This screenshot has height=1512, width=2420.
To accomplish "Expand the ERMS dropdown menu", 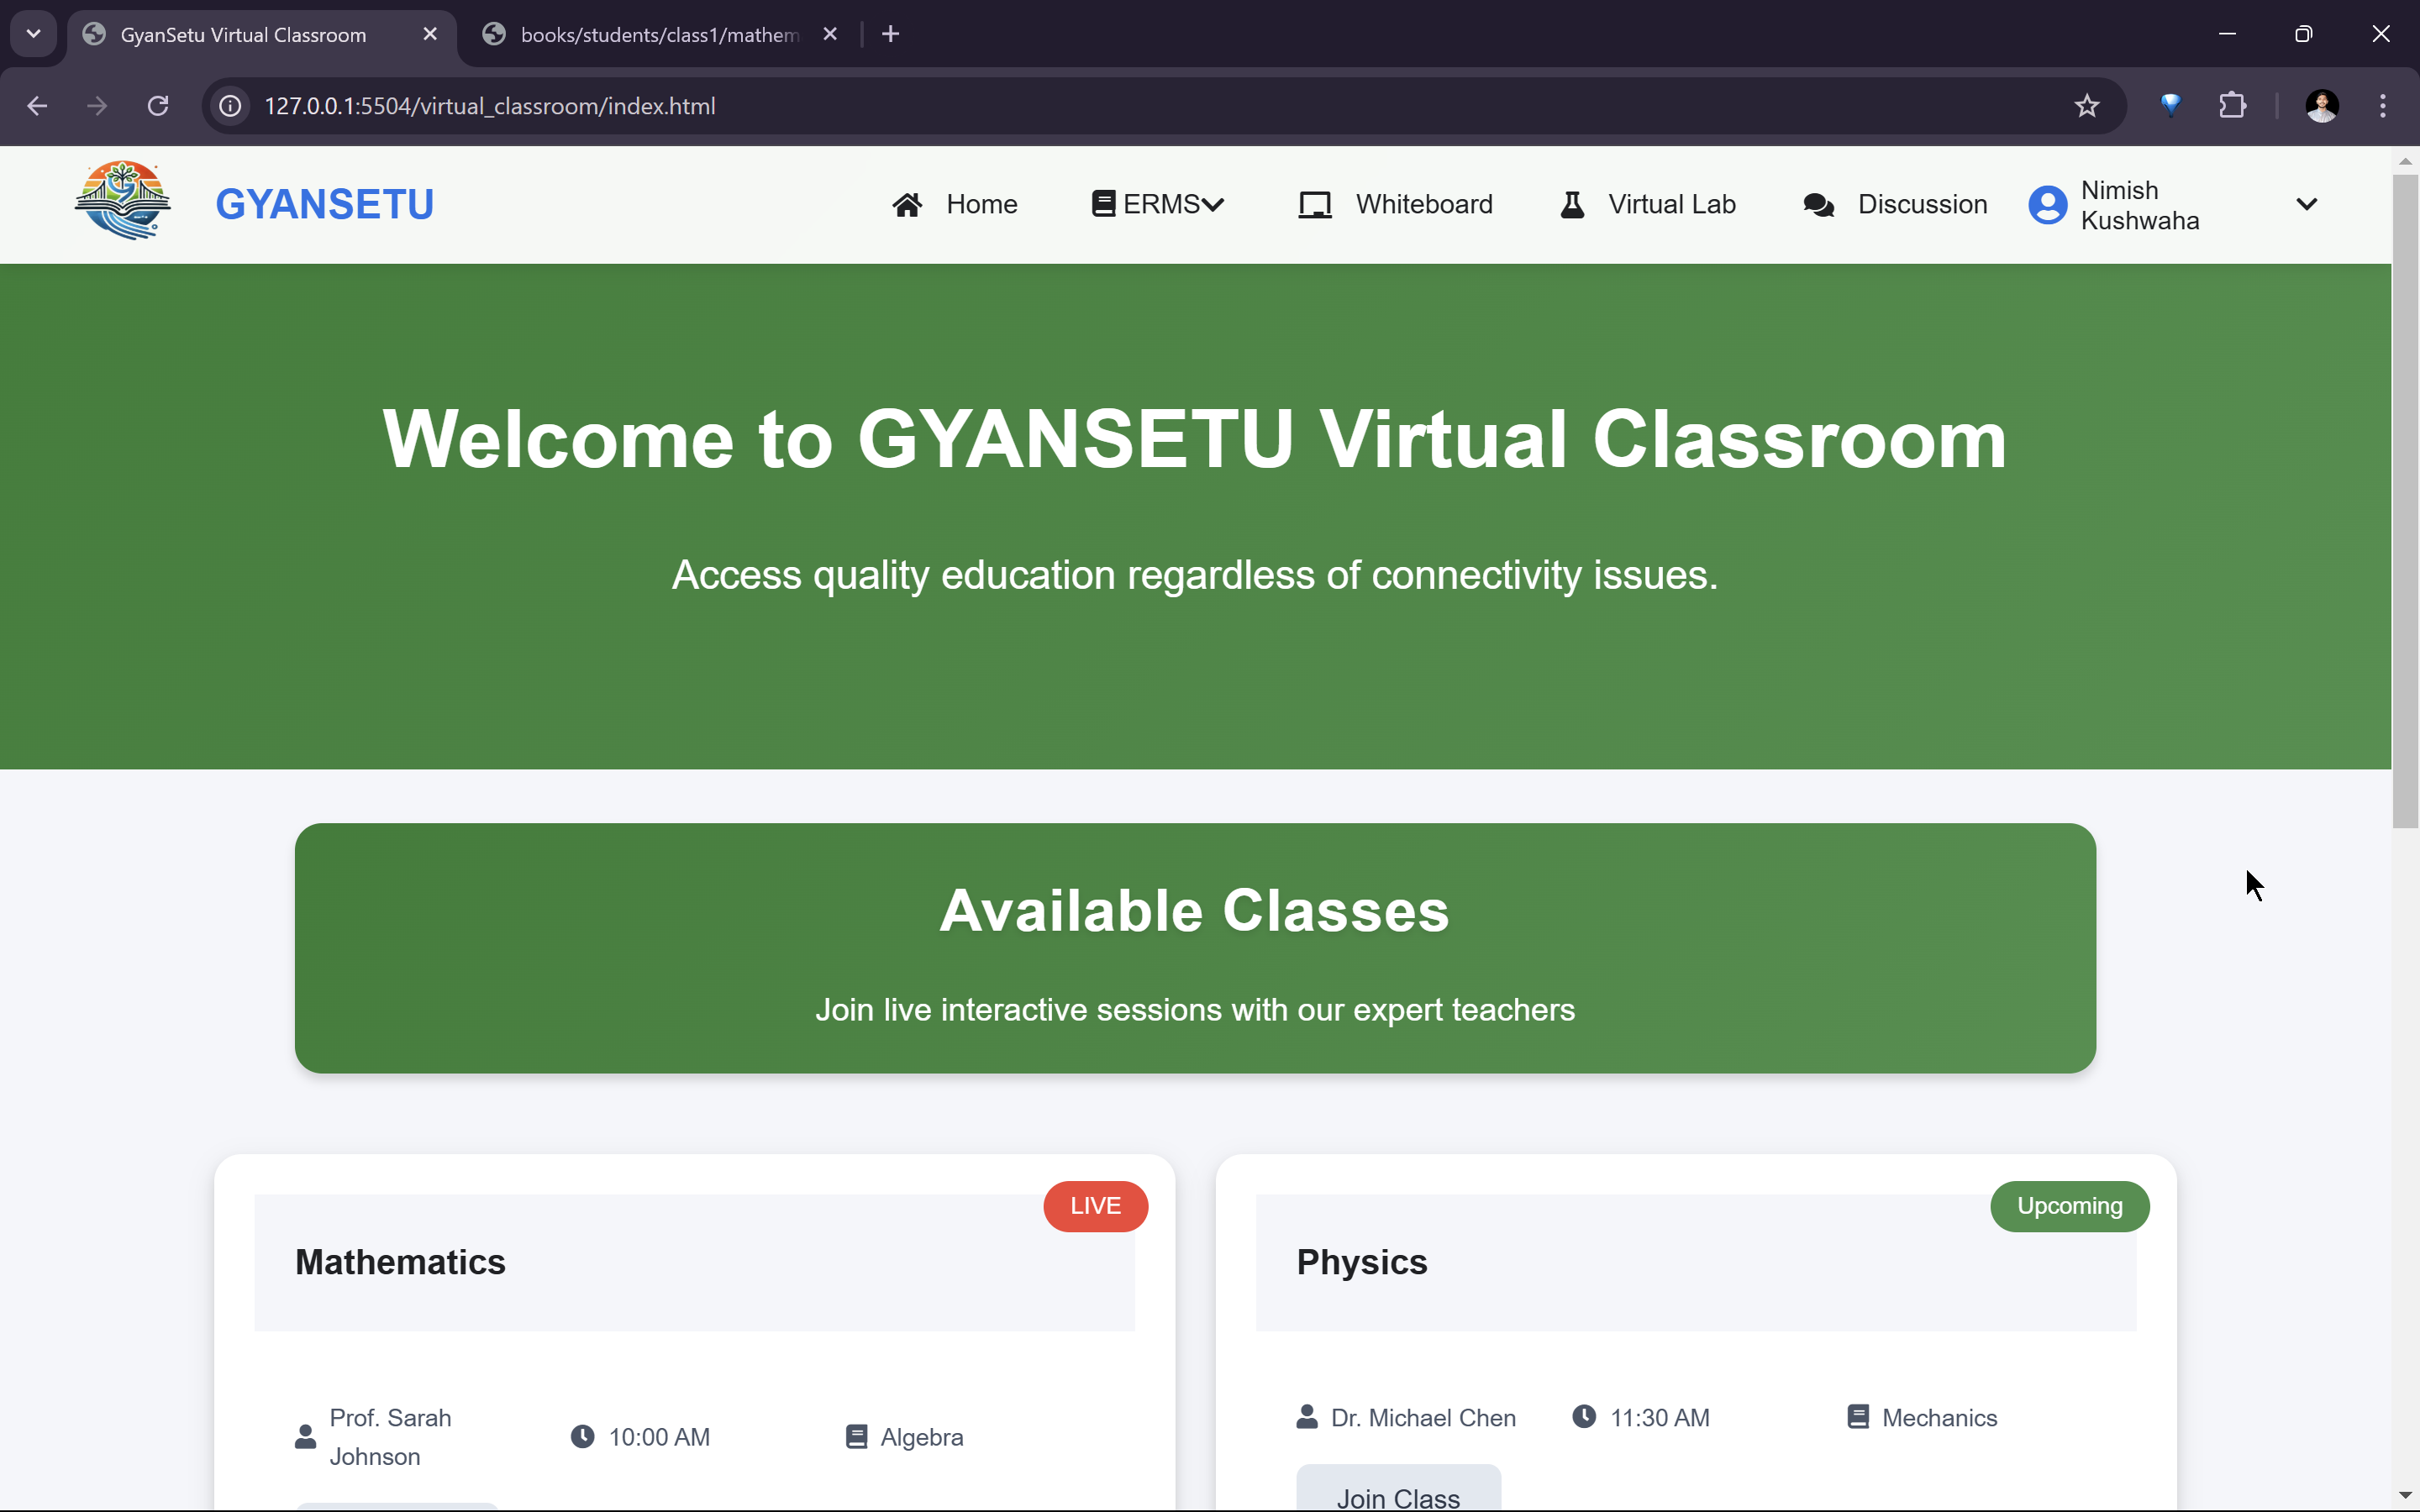I will click(1158, 205).
